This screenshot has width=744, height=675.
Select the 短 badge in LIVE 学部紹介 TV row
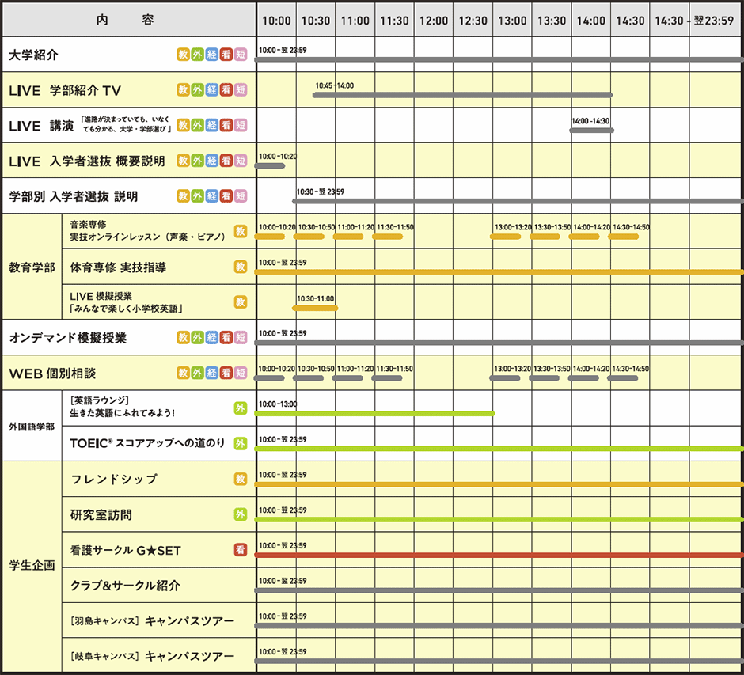[241, 89]
